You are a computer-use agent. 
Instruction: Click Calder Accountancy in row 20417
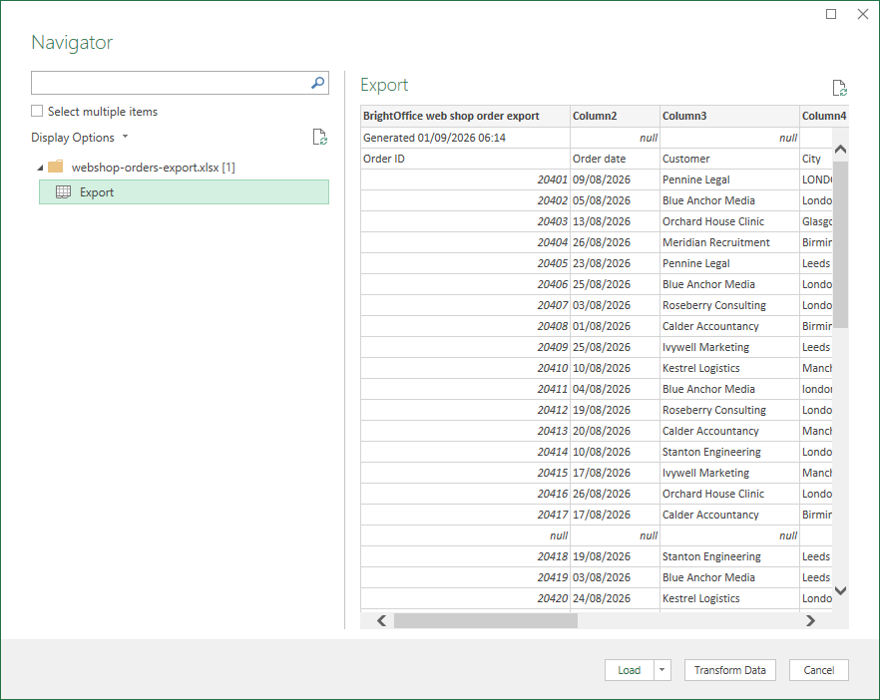pos(730,515)
